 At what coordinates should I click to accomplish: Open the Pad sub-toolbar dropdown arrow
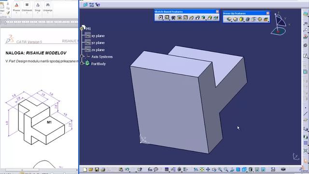point(163,20)
